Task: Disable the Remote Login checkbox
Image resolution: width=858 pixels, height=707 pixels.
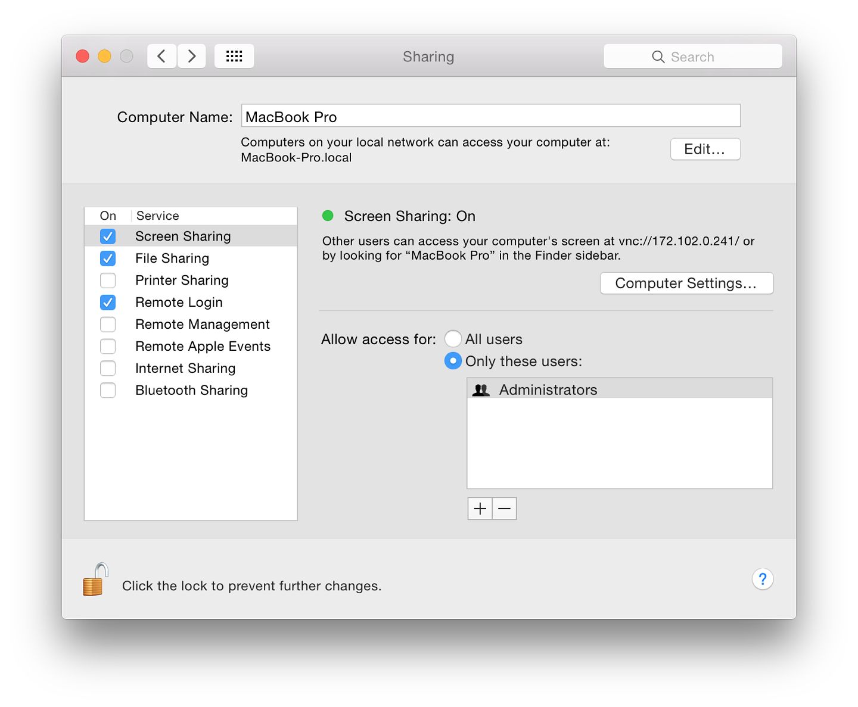Action: pyautogui.click(x=108, y=303)
